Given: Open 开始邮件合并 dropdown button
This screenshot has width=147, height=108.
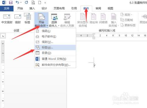Looking at the screenshot, I should (x=41, y=20).
